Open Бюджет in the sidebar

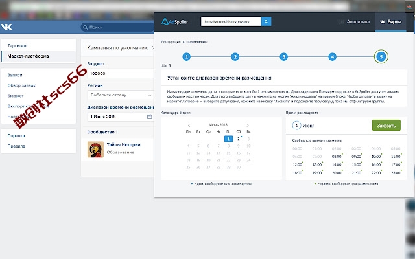(x=16, y=96)
